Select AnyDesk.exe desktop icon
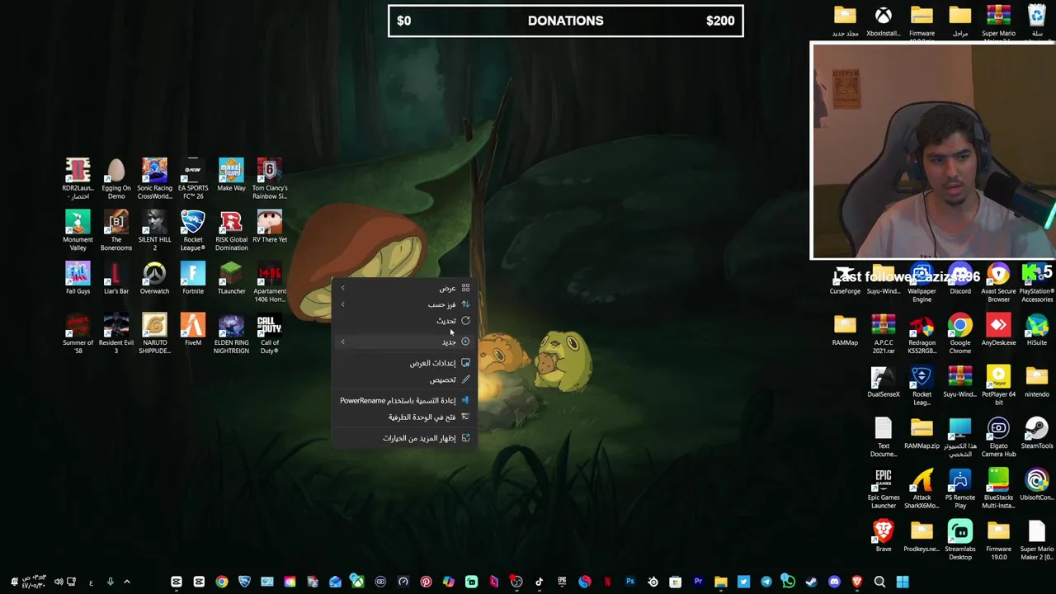 (998, 330)
